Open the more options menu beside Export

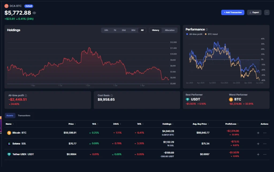tap(267, 12)
